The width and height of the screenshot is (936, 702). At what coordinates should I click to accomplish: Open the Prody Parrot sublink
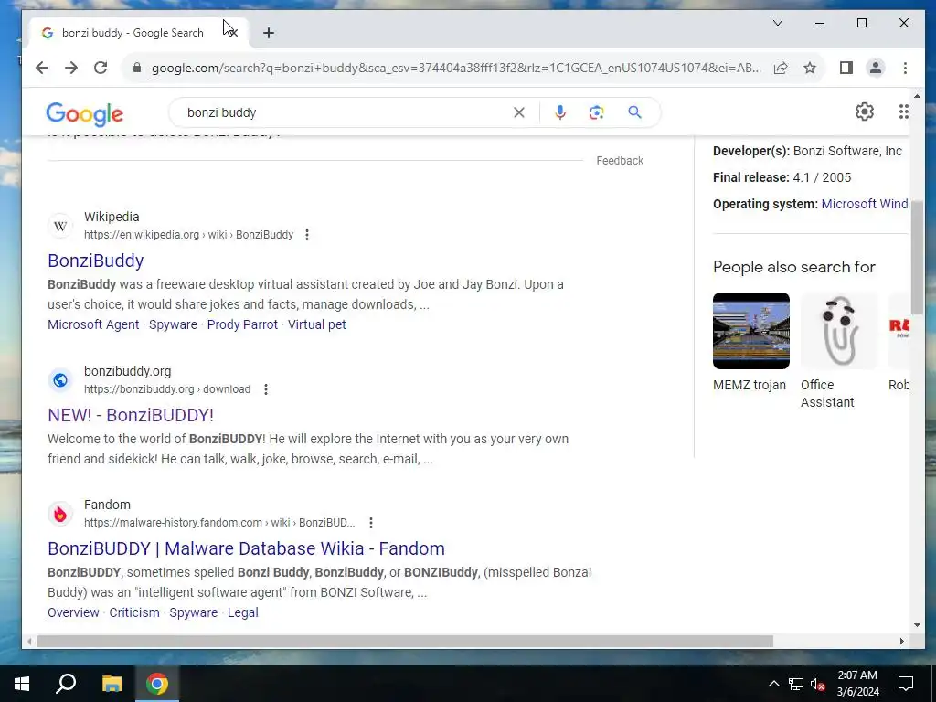tap(242, 324)
